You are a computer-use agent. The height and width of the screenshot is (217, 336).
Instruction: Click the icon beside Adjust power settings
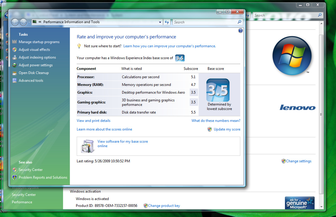coord(14,65)
